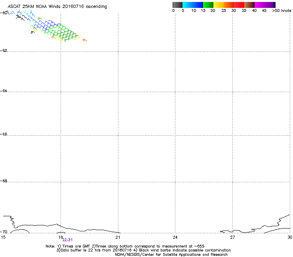Select the orange 25–30 knots color segment

tap(229, 5)
